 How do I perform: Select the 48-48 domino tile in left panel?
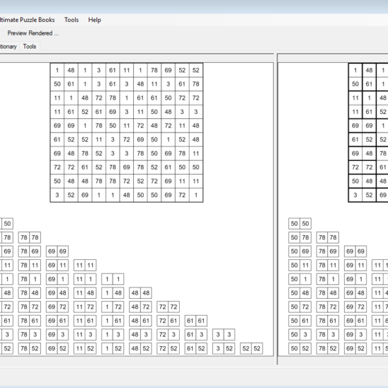(140, 293)
